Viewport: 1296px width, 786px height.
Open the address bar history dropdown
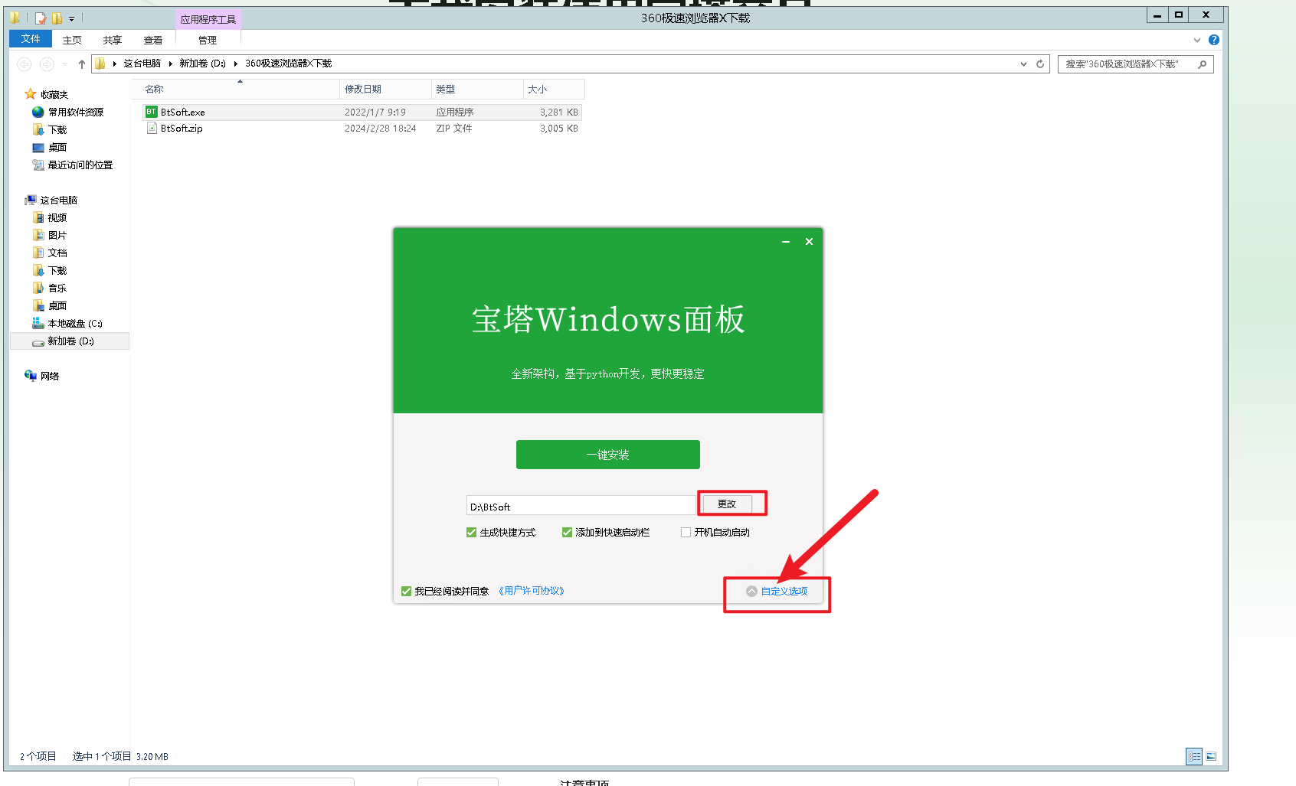pos(1023,64)
